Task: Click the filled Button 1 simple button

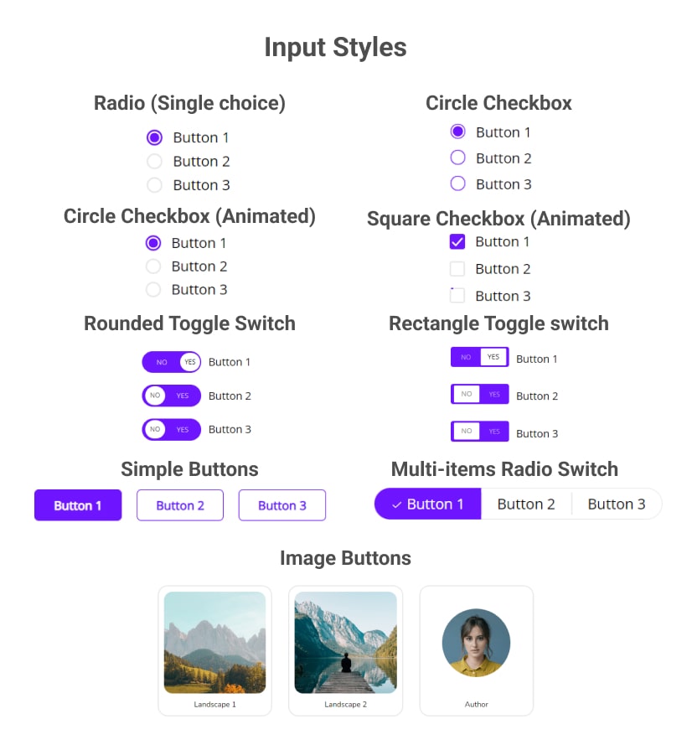Action: (78, 505)
